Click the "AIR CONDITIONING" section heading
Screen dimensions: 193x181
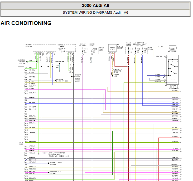(x=26, y=23)
